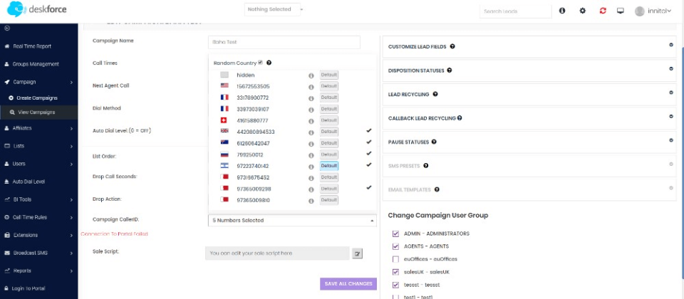The width and height of the screenshot is (684, 299).
Task: Click help icon beside Email Templates
Action: [437, 189]
